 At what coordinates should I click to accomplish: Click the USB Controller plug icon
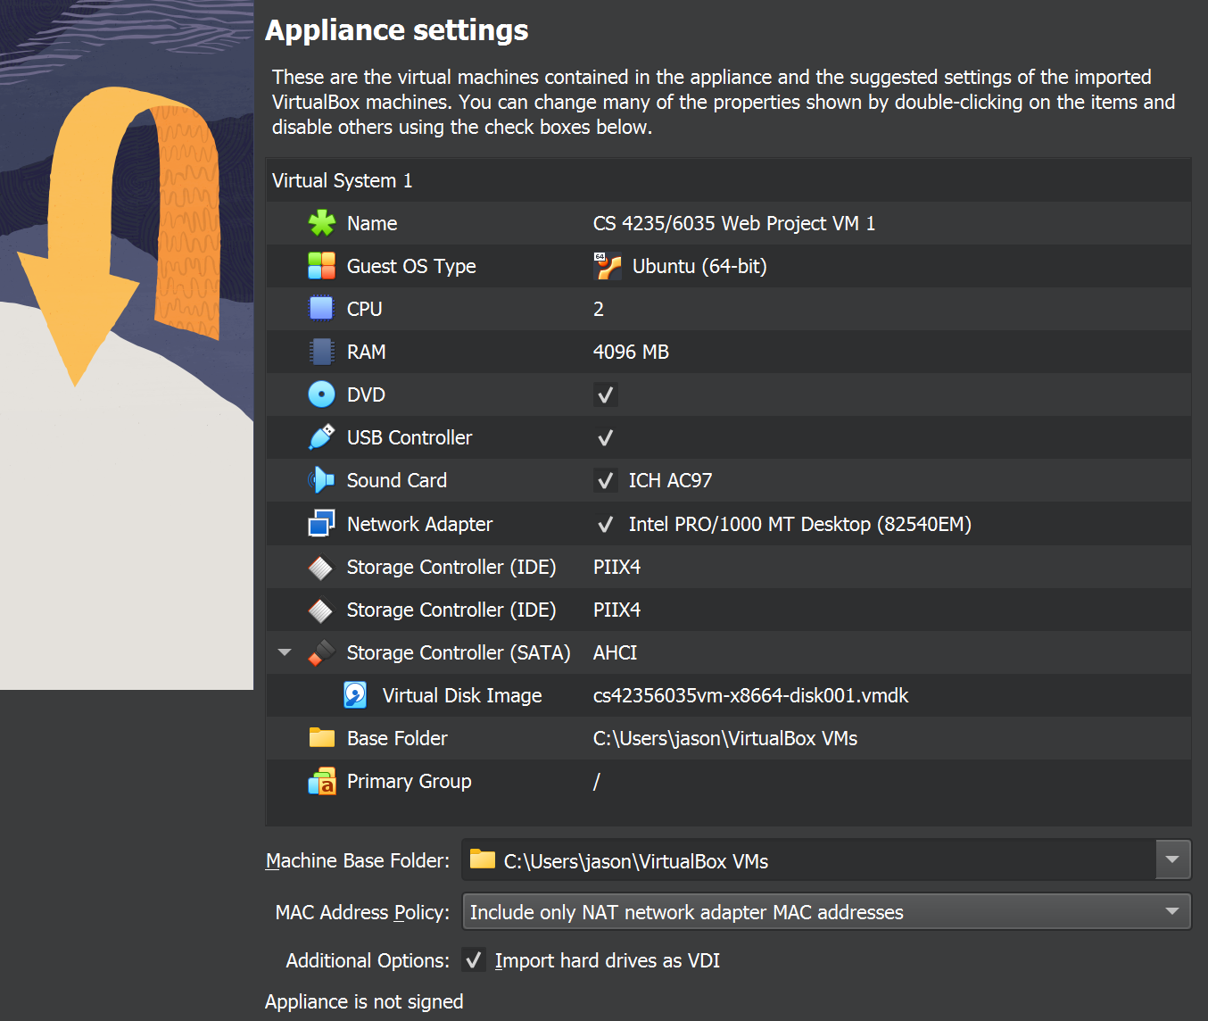point(321,437)
